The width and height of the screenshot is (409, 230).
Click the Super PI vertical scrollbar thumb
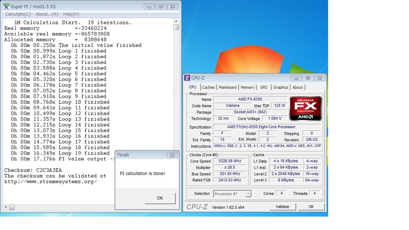tap(176, 27)
